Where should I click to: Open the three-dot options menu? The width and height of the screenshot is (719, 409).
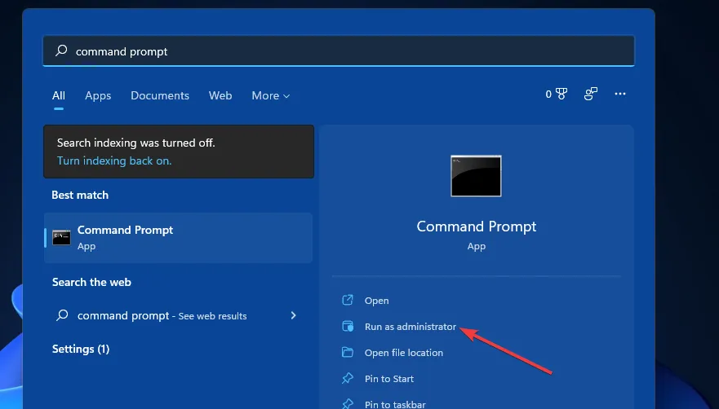(620, 95)
